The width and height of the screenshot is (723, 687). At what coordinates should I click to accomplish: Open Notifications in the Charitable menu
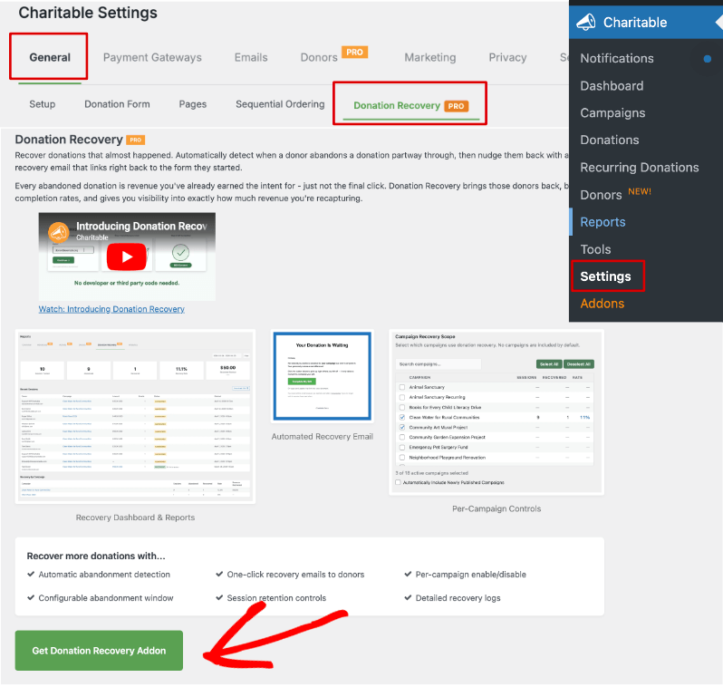tap(616, 58)
